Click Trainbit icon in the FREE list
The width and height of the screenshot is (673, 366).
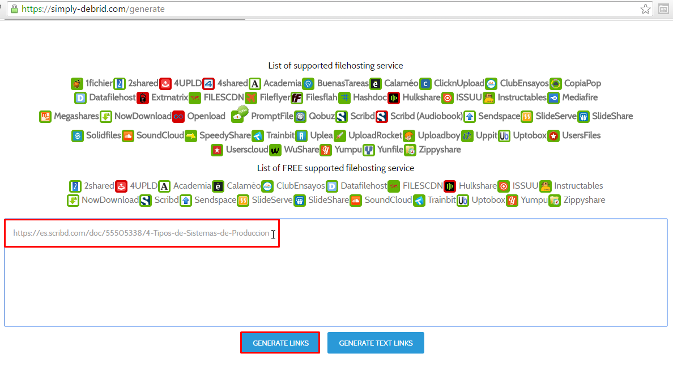[419, 201]
